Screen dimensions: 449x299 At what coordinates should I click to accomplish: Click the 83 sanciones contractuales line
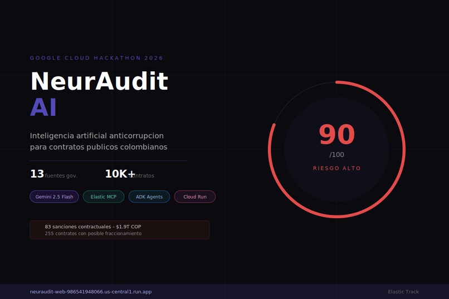click(x=93, y=227)
